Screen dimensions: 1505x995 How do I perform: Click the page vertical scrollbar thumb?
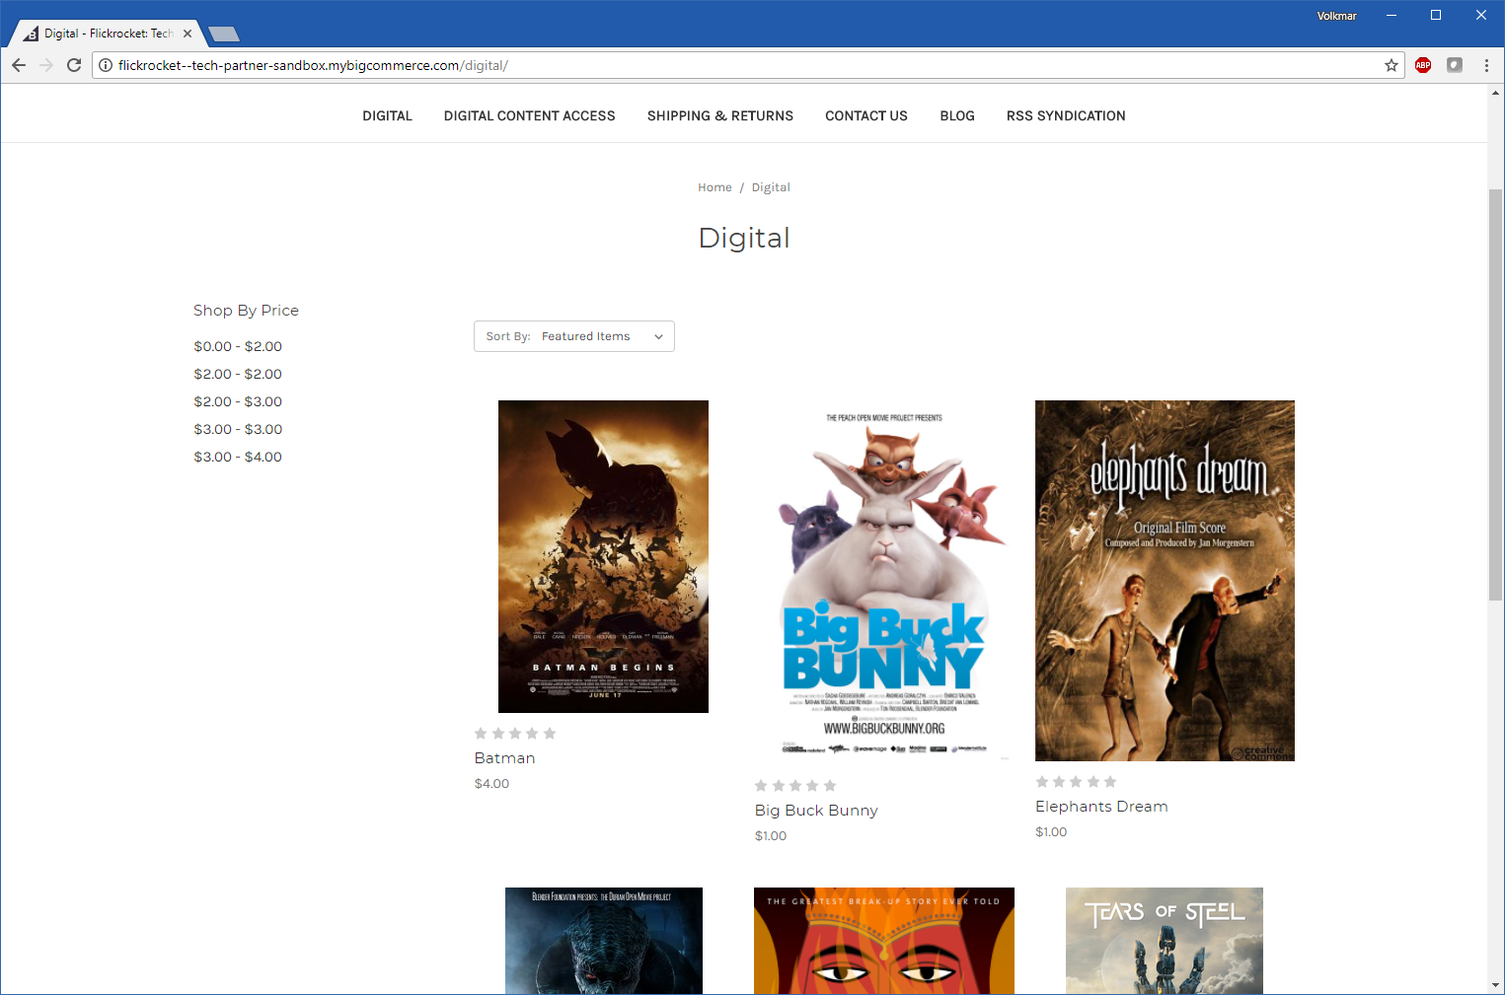point(1495,394)
